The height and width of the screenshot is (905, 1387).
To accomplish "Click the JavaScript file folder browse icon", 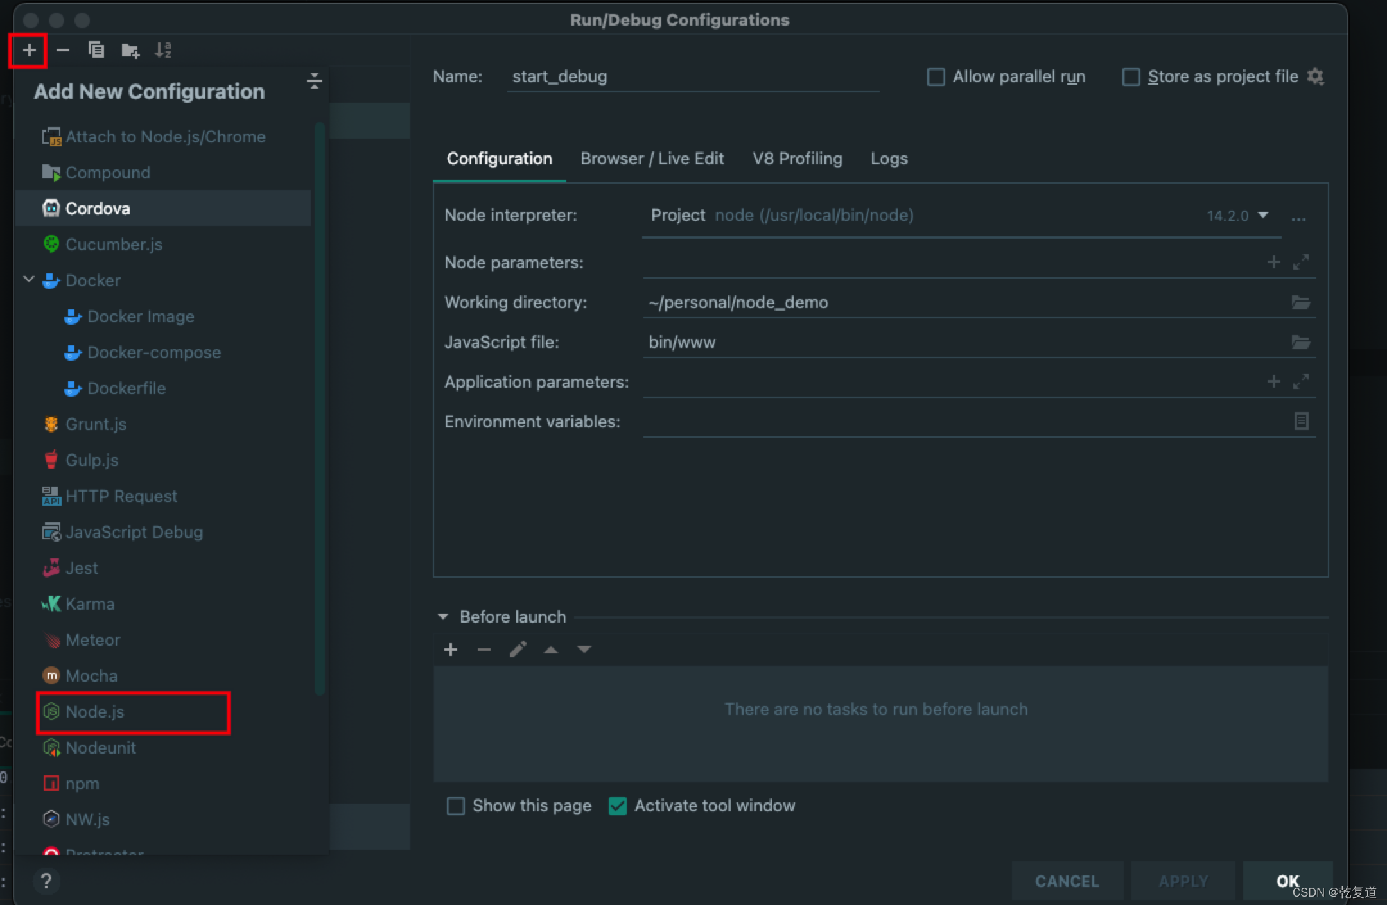I will coord(1301,342).
